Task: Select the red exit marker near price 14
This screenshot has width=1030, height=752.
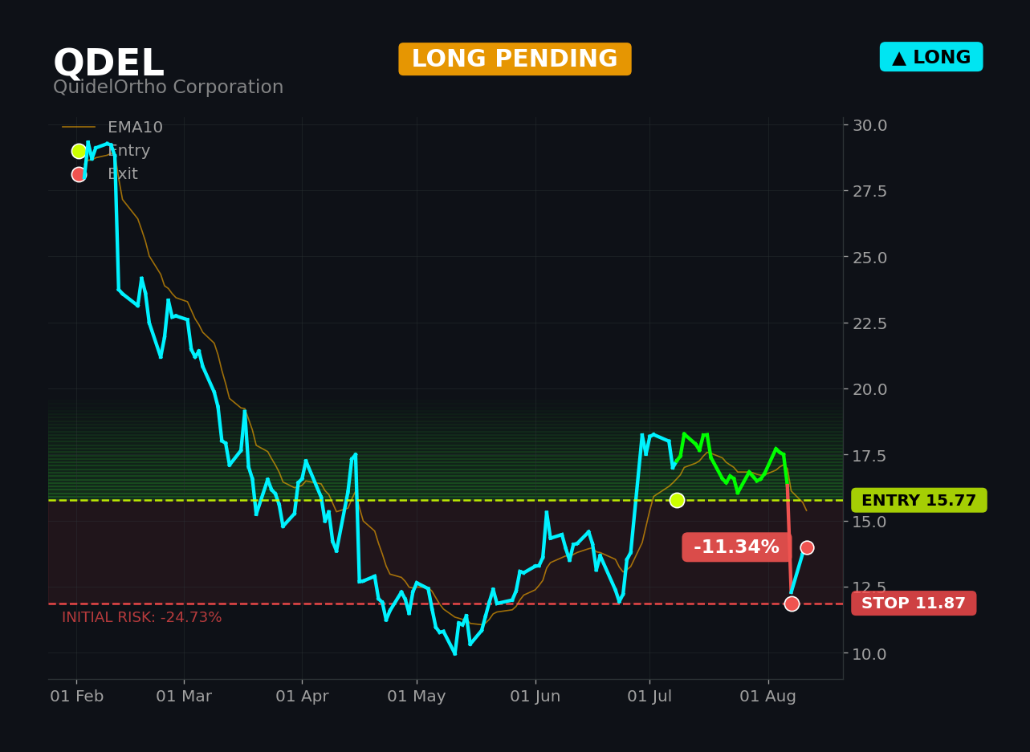Action: click(807, 547)
